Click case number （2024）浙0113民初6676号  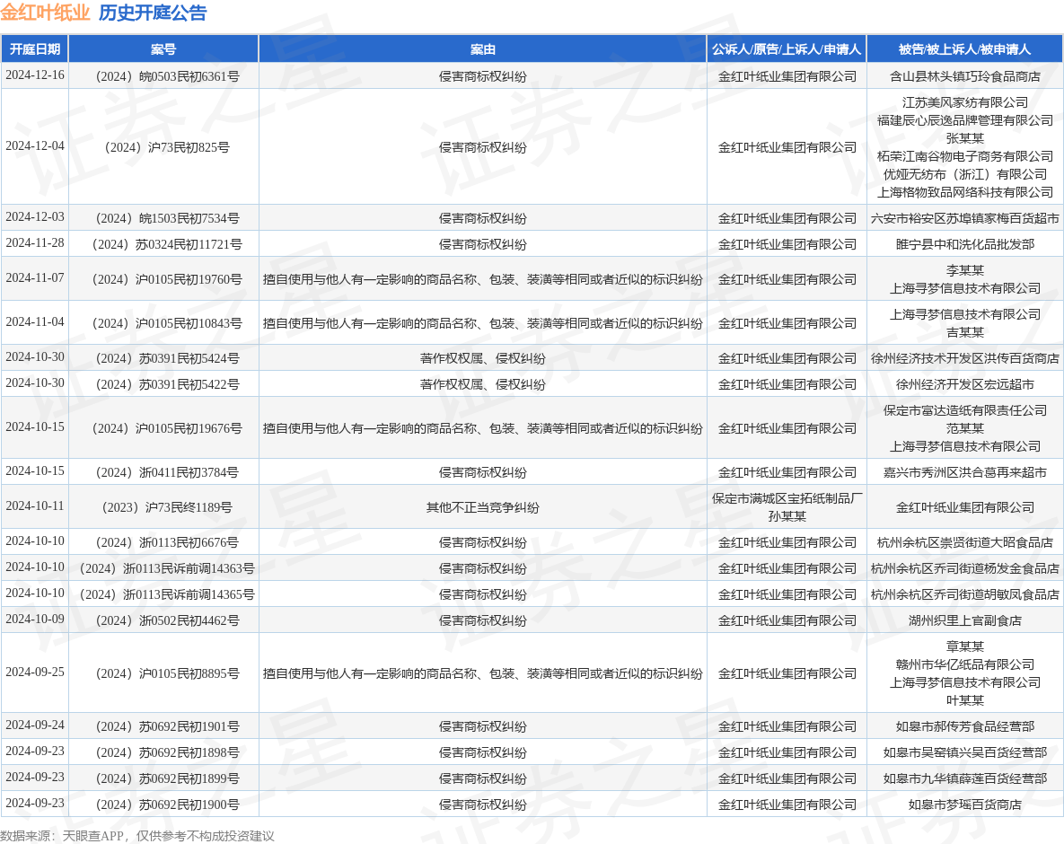click(x=163, y=542)
